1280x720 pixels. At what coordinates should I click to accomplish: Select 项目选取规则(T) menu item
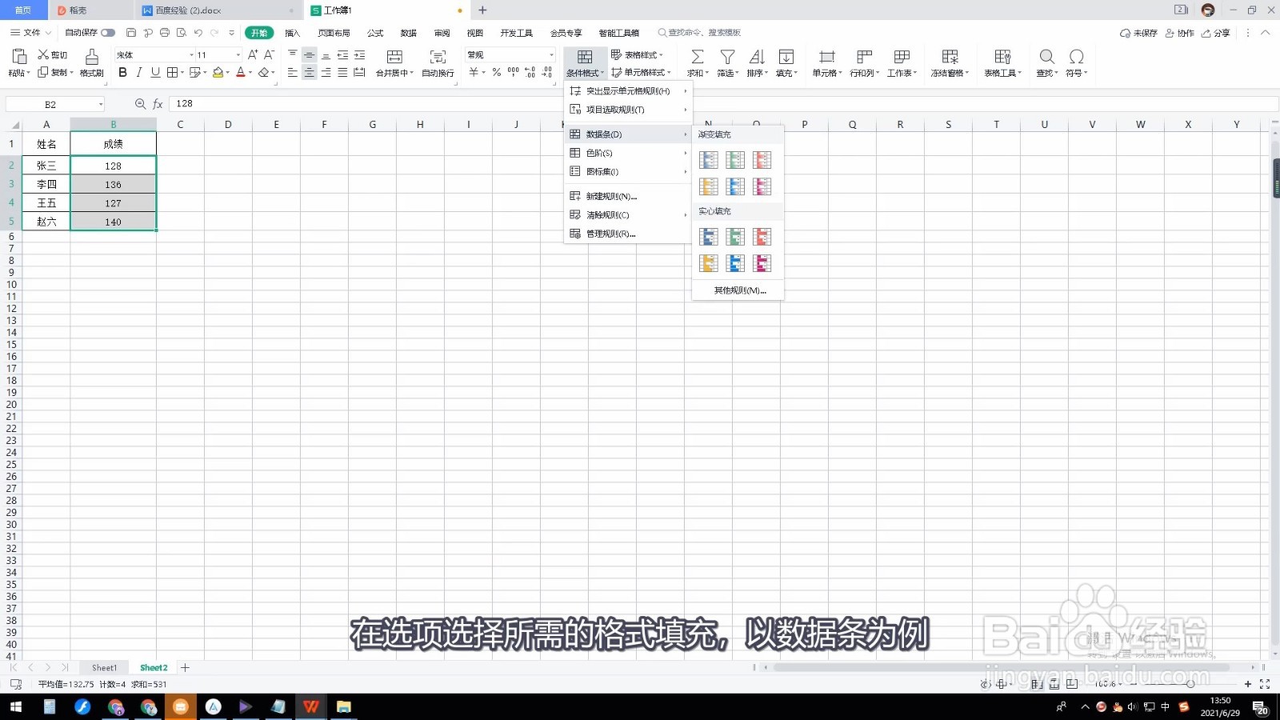point(628,110)
